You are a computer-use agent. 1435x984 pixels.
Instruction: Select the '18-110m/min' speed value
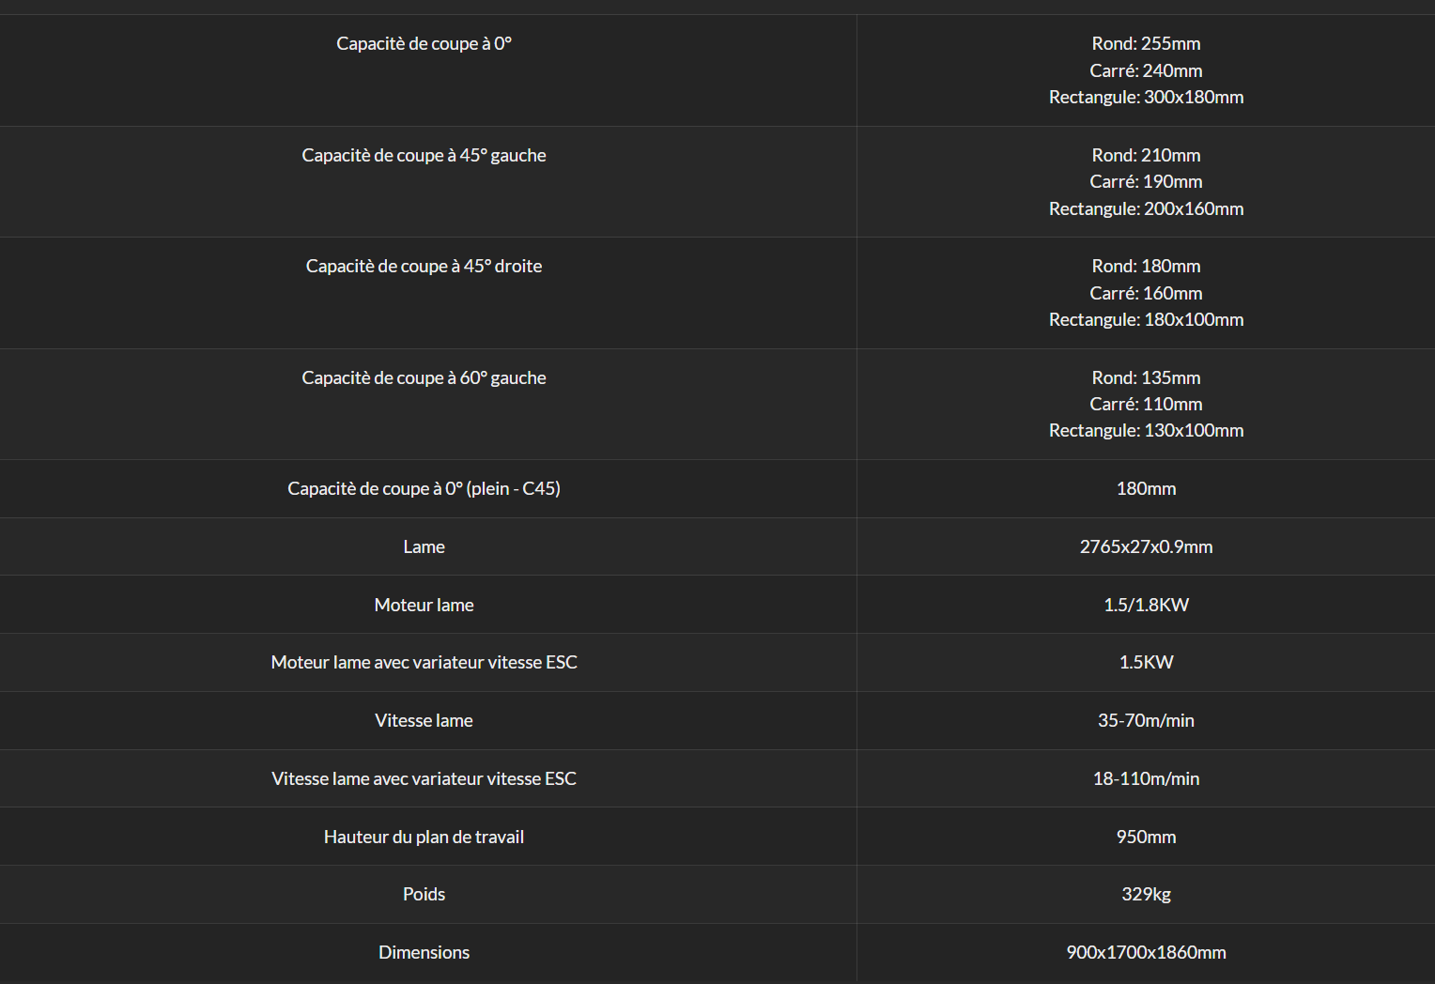point(1146,778)
